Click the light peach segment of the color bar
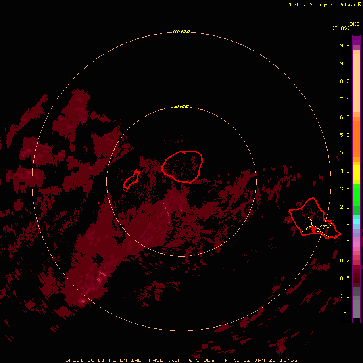 pyautogui.click(x=356, y=83)
